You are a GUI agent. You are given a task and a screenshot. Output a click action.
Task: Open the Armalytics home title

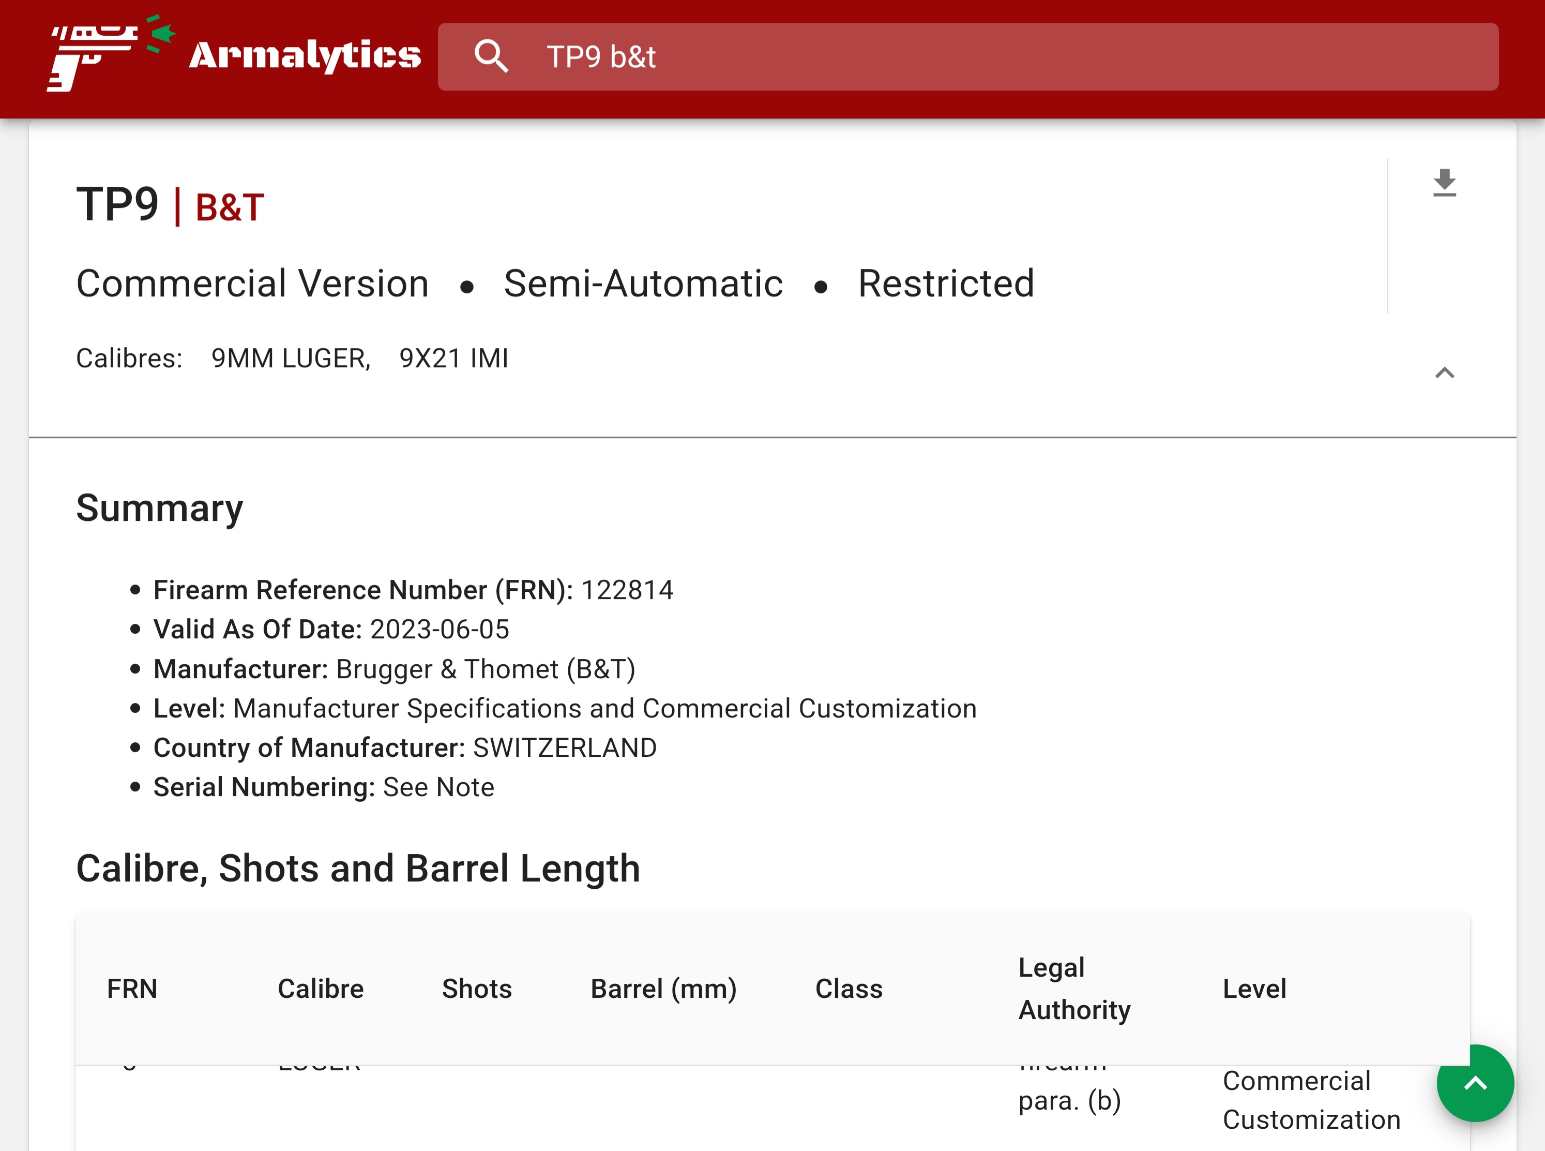[304, 55]
